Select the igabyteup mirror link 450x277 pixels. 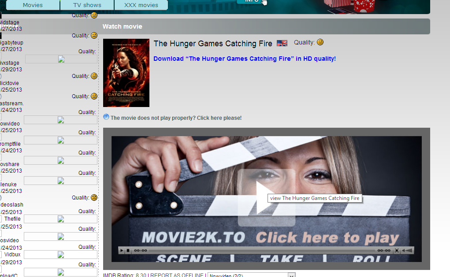coord(12,42)
